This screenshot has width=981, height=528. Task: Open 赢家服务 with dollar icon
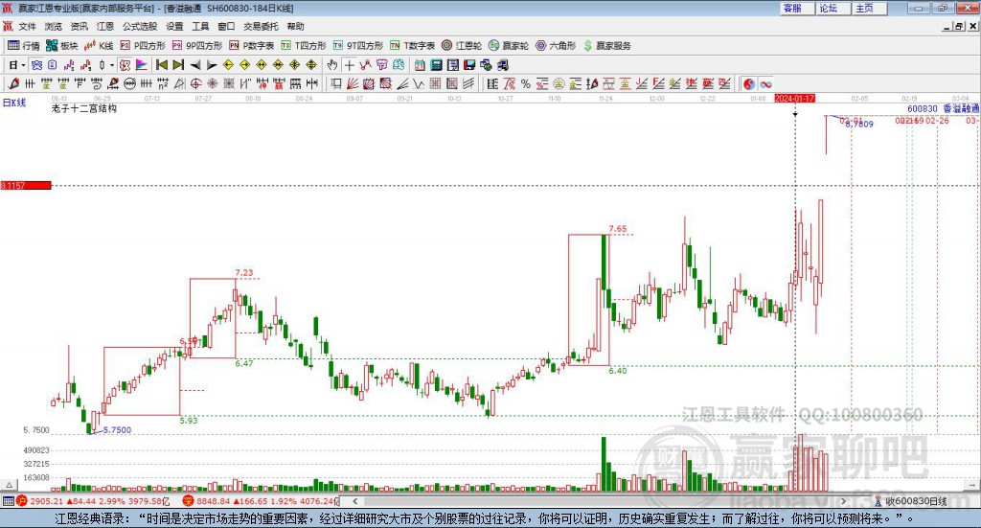606,46
